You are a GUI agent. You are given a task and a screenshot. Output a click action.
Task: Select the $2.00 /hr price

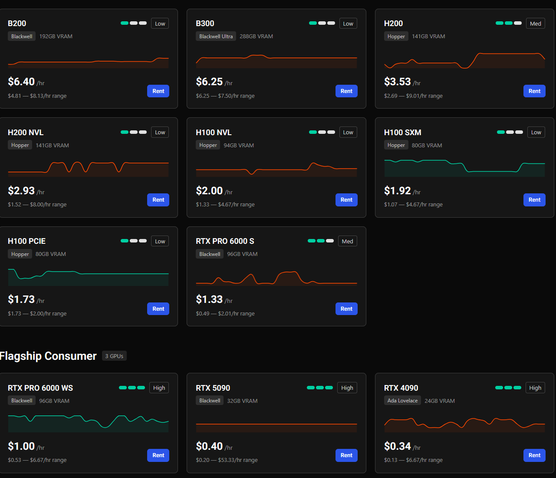point(214,191)
